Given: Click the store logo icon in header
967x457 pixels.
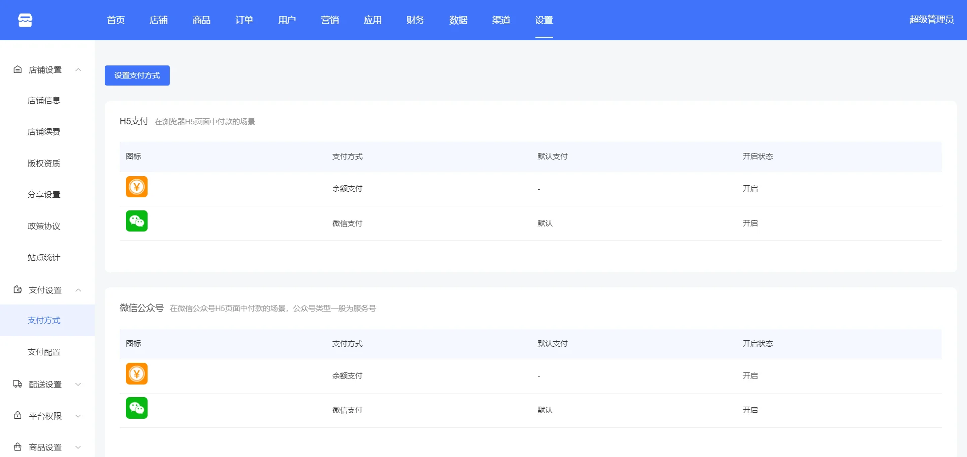Looking at the screenshot, I should click(x=25, y=20).
